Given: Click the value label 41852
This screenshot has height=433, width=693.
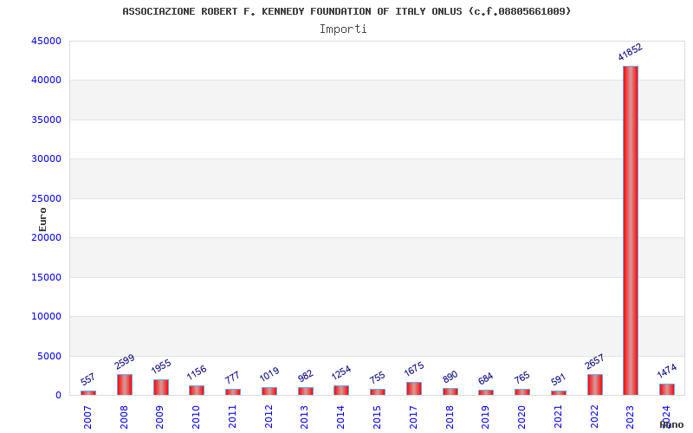Looking at the screenshot, I should (631, 52).
